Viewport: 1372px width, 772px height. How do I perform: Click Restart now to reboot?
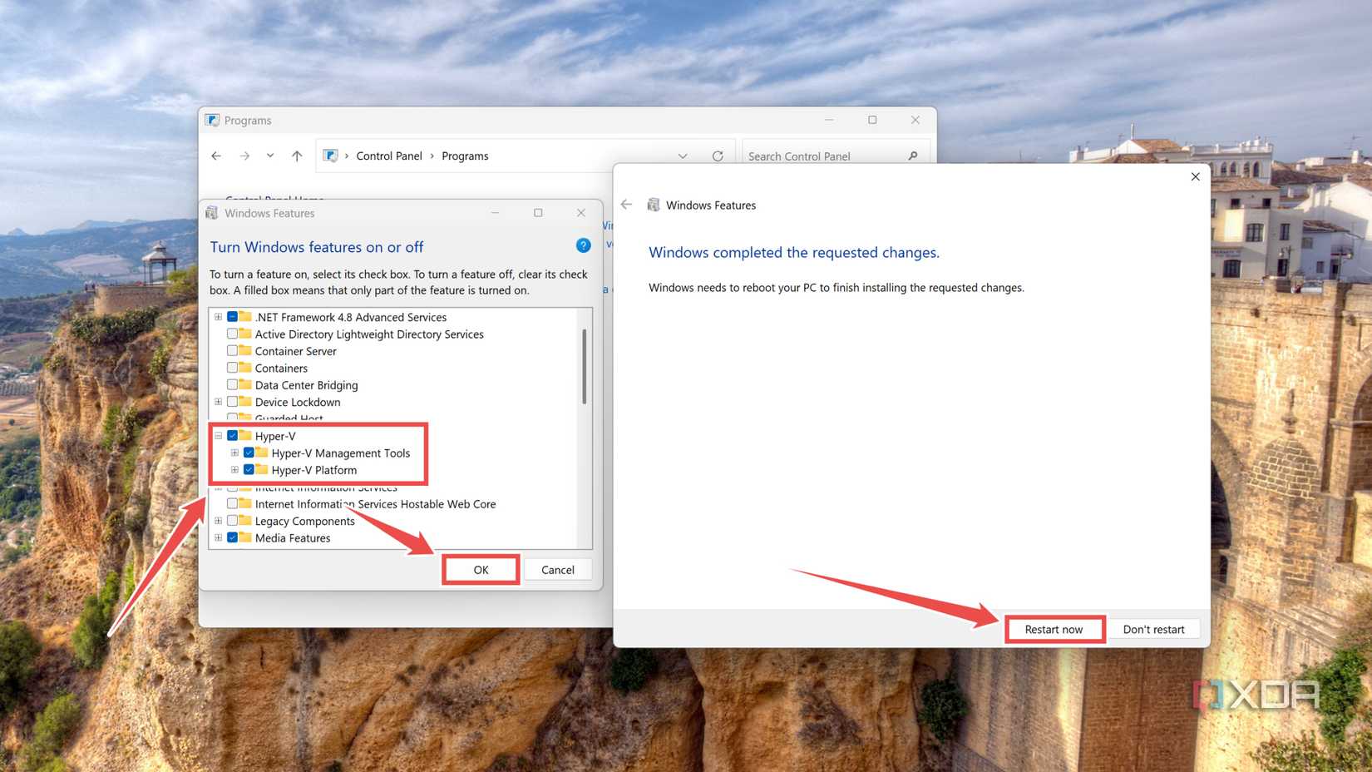tap(1054, 629)
